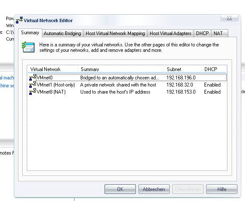The image size is (245, 201).
Task: Click the summary checklist icon
Action: (28, 47)
